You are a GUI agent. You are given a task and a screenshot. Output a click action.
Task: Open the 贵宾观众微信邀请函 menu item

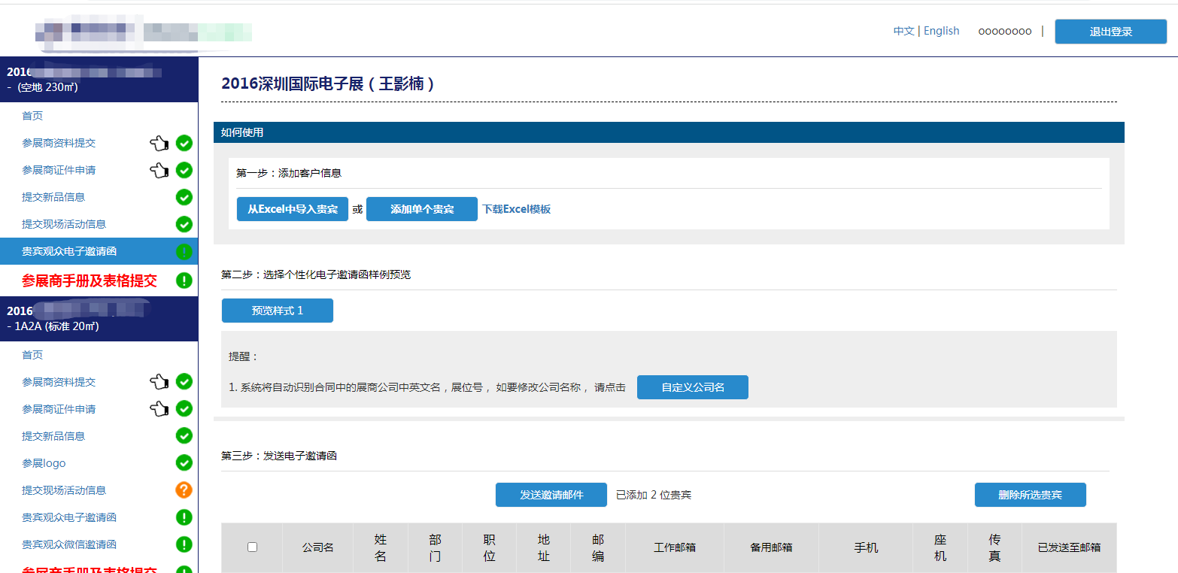tap(69, 544)
